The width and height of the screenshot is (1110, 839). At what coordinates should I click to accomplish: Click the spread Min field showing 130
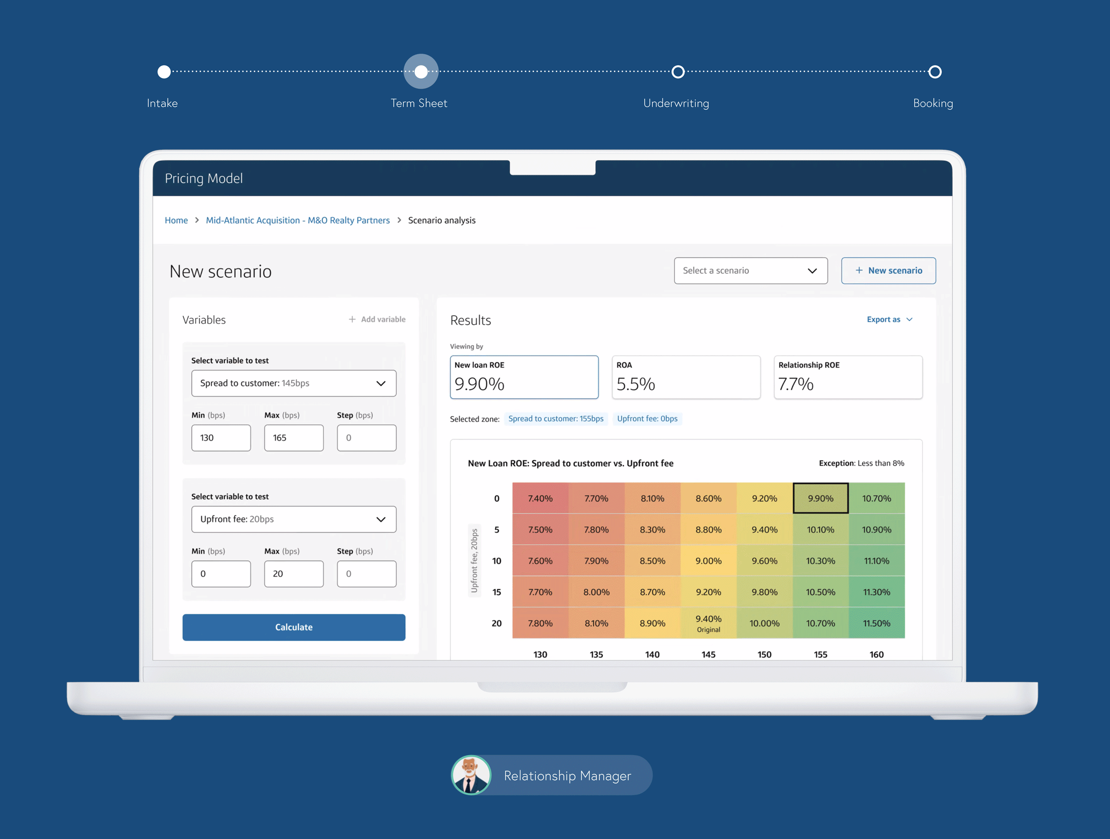coord(221,438)
